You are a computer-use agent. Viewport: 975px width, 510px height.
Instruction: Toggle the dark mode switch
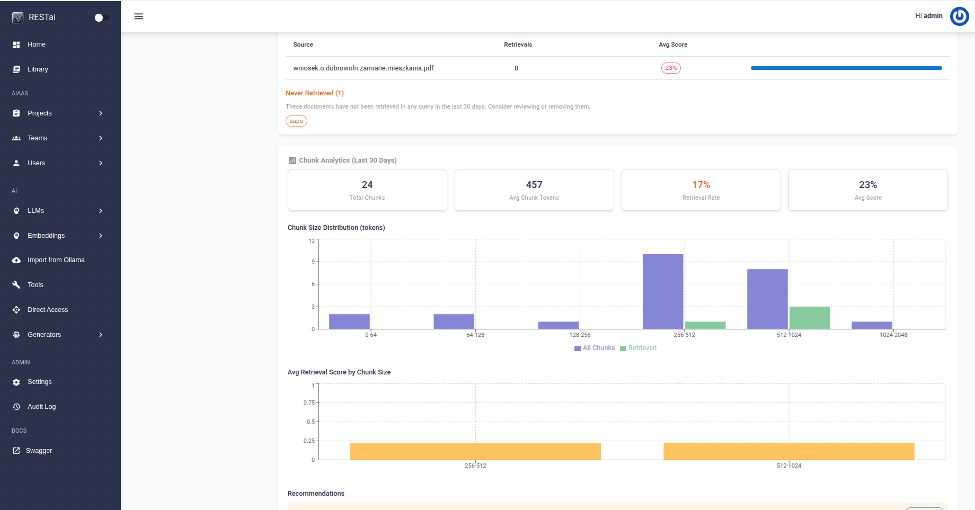click(102, 17)
